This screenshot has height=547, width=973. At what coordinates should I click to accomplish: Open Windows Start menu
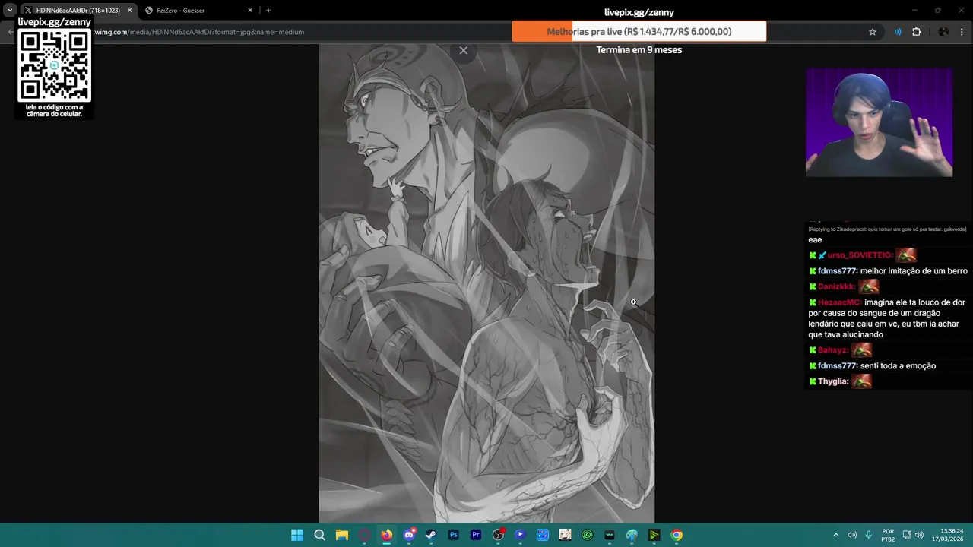(x=297, y=535)
